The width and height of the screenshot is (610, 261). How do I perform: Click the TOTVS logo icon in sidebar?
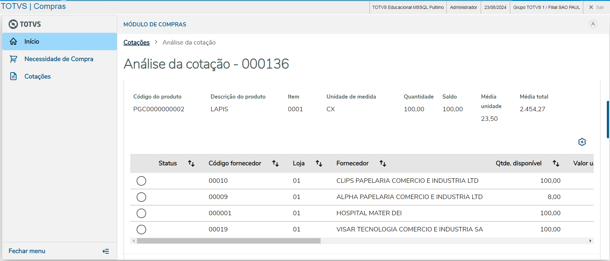click(13, 24)
